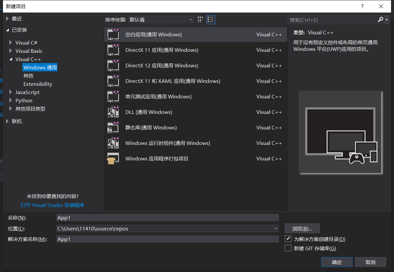394x272 pixels.
Task: Click inside the 名称 input field
Action: coord(165,218)
